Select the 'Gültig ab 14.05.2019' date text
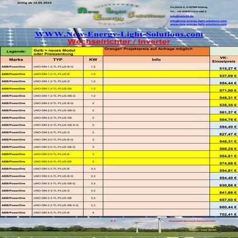The width and height of the screenshot is (238, 238). (x=34, y=3)
